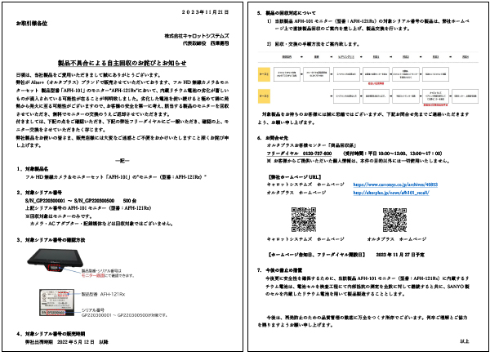Screen dimensions: 490x356
Task: Click item 2) 回収・交換の手順方法をご案内致します
Action: click(313, 44)
